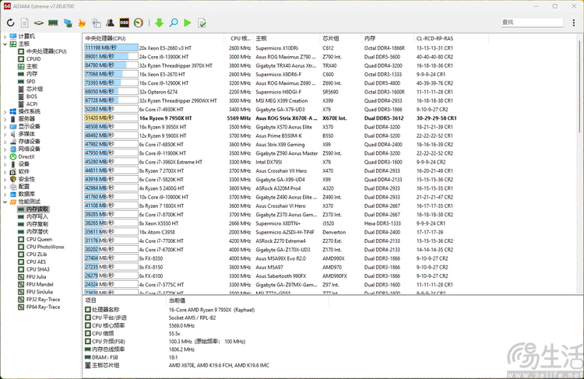
Task: Expand the 显示设备 tree node
Action: (5, 127)
